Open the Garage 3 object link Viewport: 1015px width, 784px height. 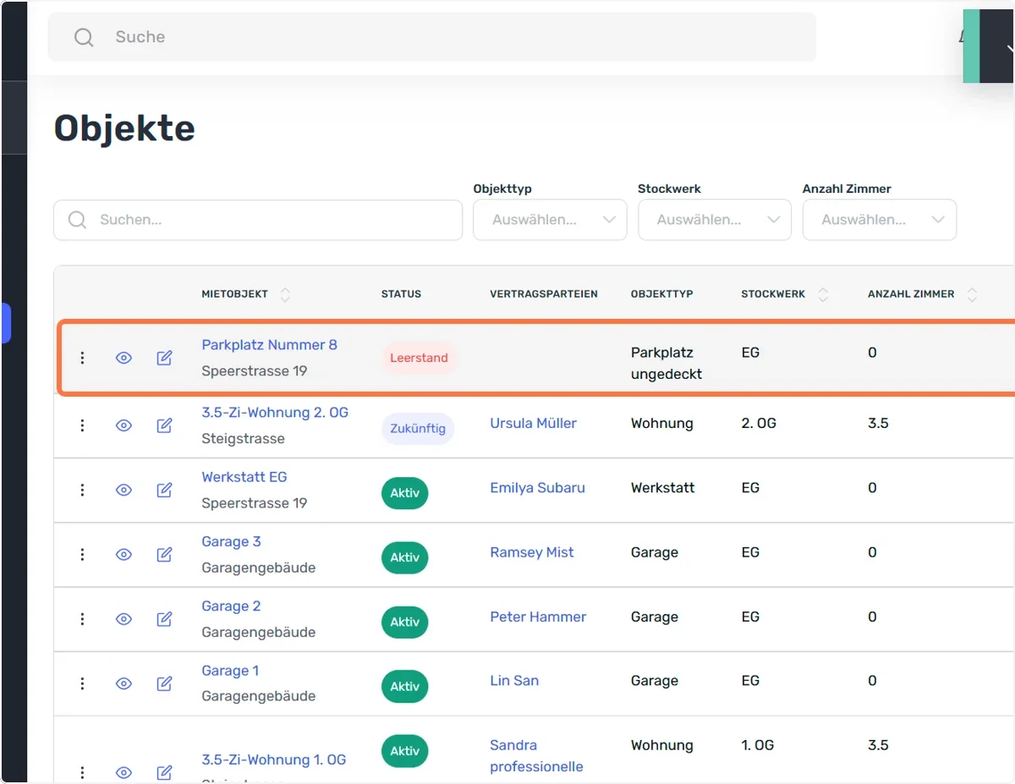pos(231,542)
